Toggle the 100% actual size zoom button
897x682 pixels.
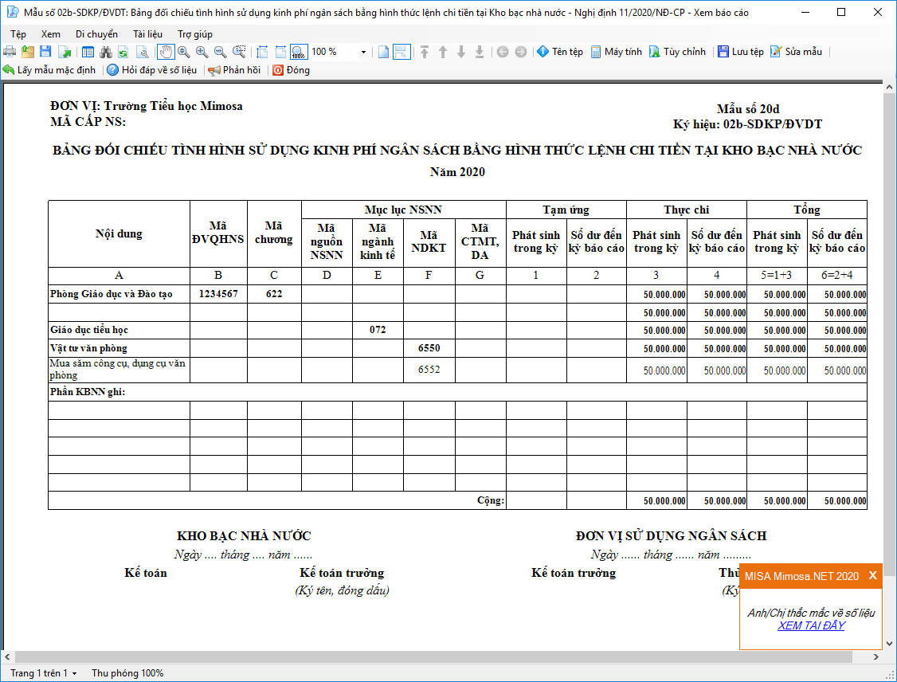[299, 52]
